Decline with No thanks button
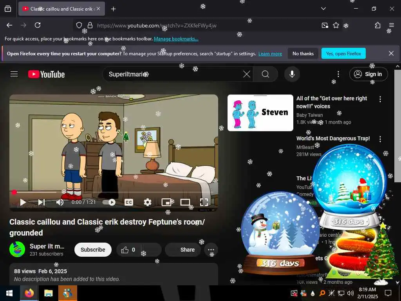 point(303,53)
